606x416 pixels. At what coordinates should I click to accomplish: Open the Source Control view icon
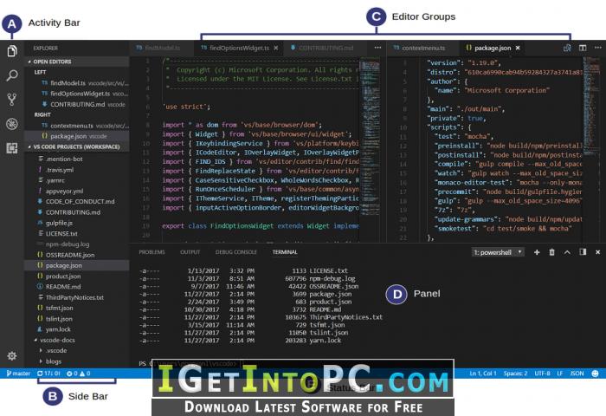tap(12, 100)
